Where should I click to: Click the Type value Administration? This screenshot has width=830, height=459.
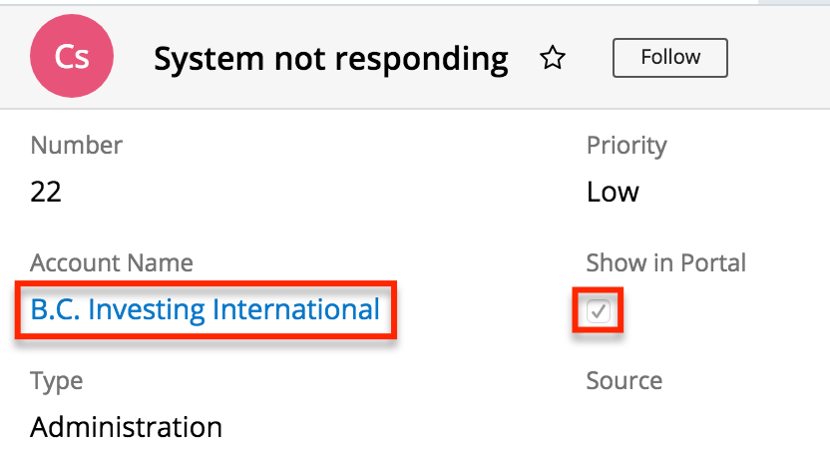point(126,428)
